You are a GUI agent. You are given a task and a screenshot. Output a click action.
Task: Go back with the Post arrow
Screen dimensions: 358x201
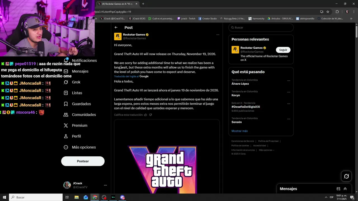tap(116, 27)
